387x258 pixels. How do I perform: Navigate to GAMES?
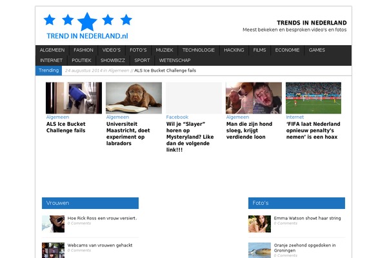pyautogui.click(x=317, y=50)
